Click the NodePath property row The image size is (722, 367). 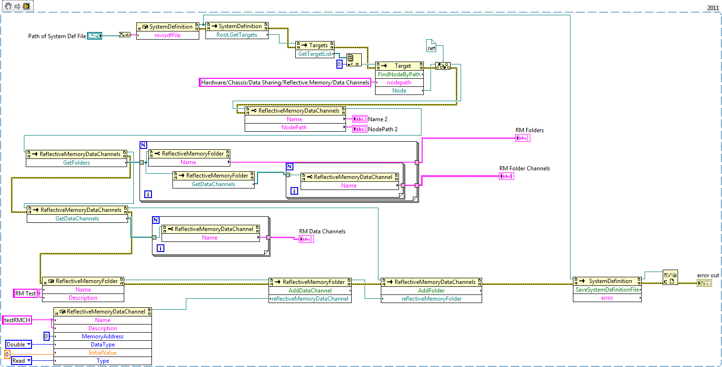pos(295,127)
